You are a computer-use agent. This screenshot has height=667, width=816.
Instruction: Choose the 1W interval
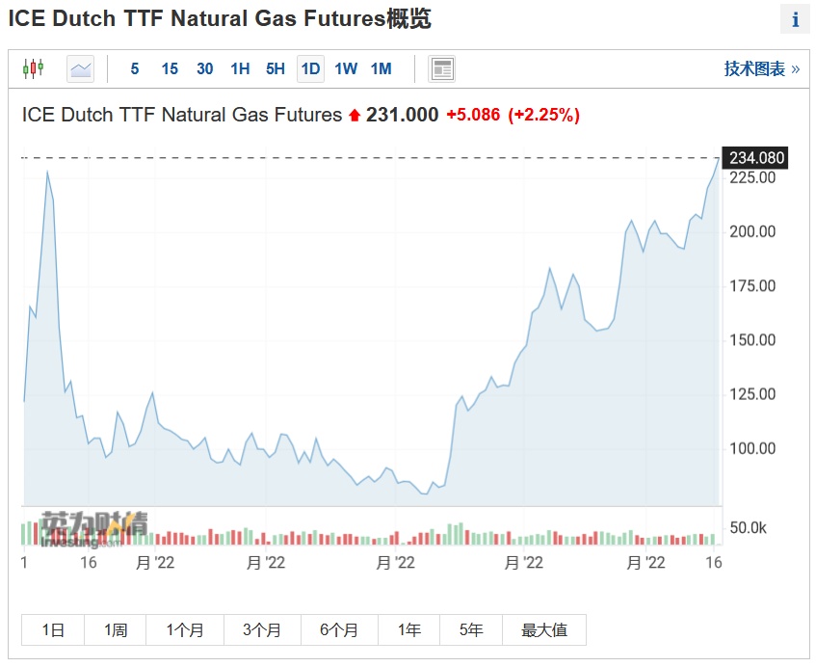tap(346, 68)
